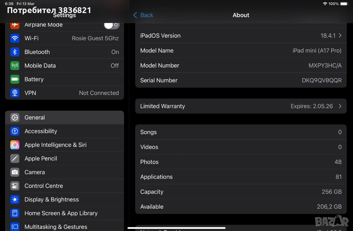Open Accessibility via its icon
The image size is (353, 231).
pyautogui.click(x=15, y=131)
